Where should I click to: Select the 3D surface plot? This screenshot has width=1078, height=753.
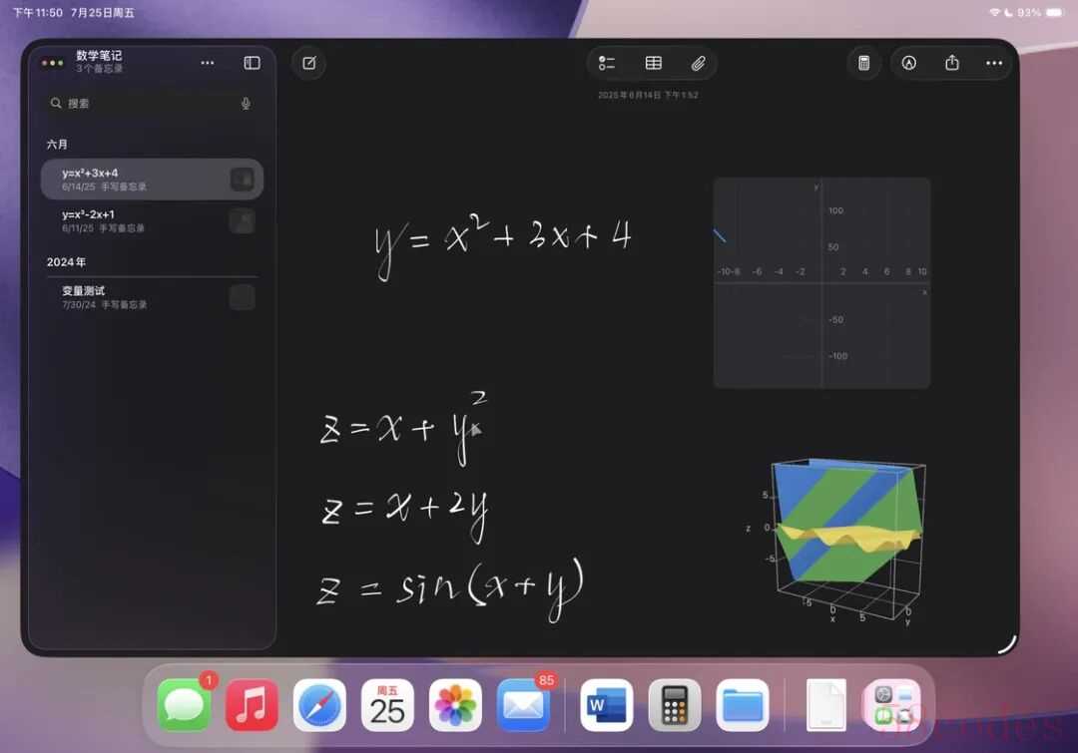coord(844,540)
